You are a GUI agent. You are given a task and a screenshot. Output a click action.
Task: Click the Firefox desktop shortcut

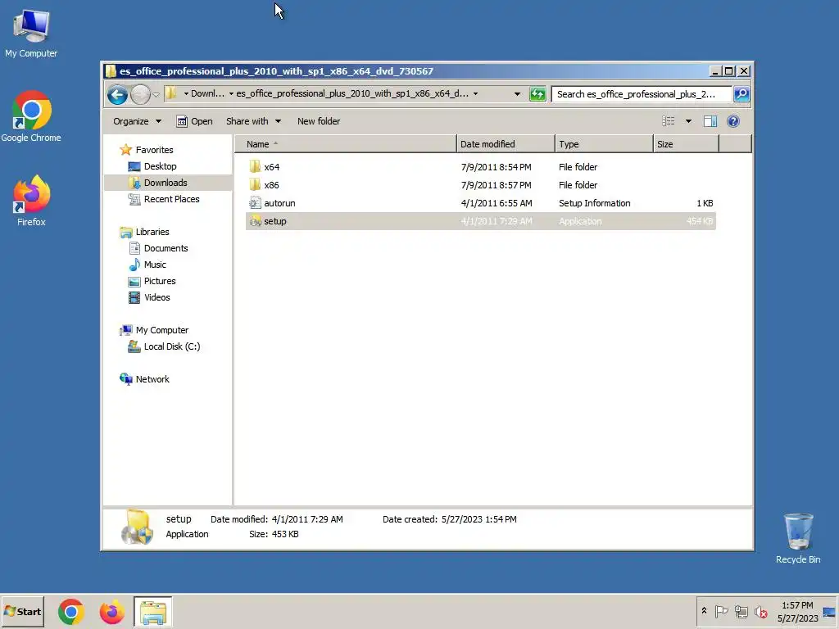[x=31, y=201]
